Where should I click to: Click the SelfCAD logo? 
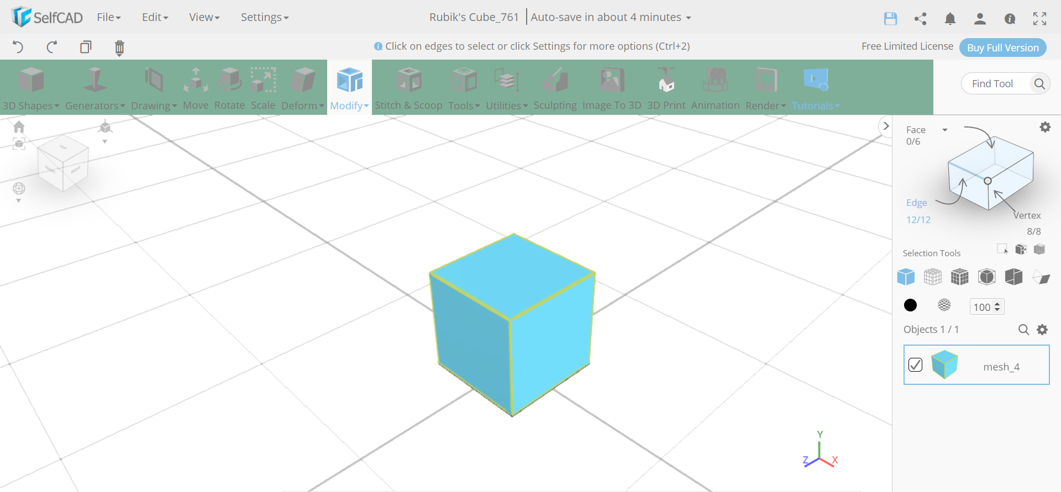point(47,17)
